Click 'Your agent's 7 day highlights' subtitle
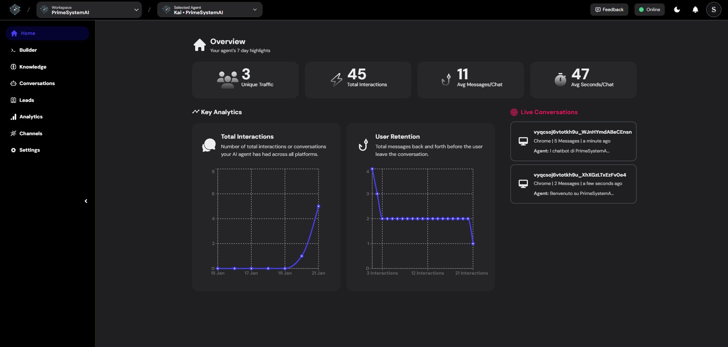 coord(240,51)
